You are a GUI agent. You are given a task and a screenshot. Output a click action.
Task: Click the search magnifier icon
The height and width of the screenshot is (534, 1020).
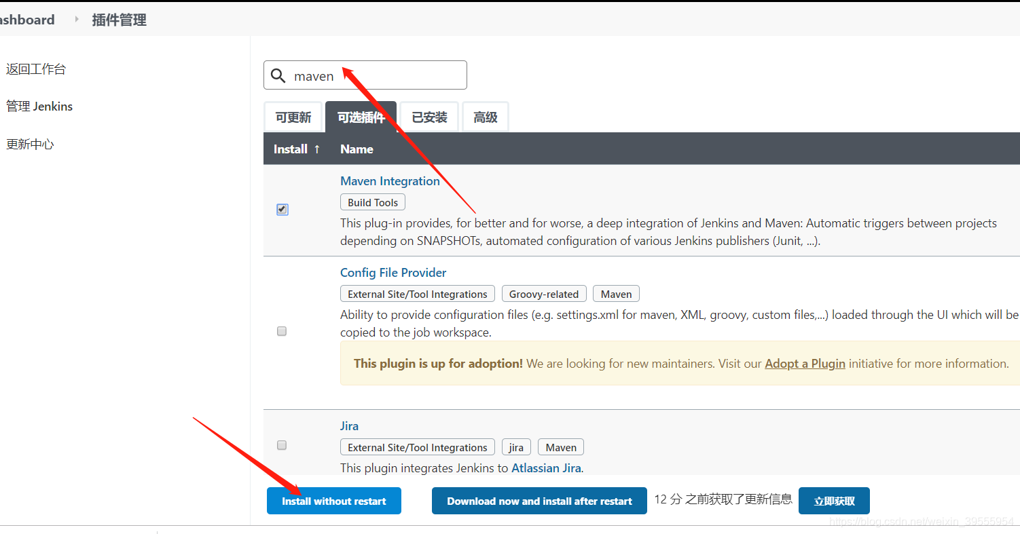tap(278, 75)
